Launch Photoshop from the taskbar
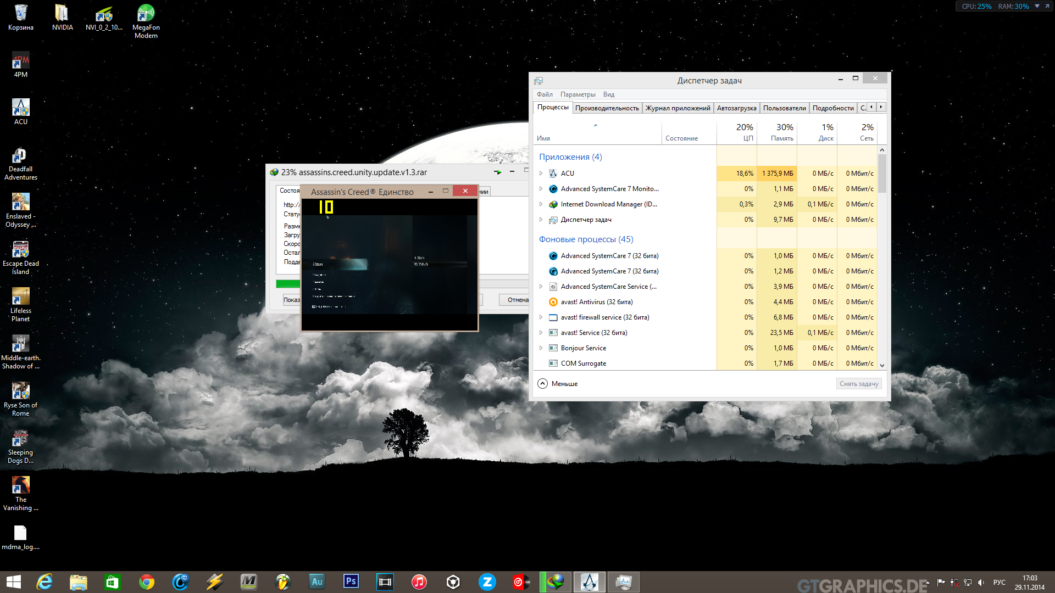 tap(351, 581)
